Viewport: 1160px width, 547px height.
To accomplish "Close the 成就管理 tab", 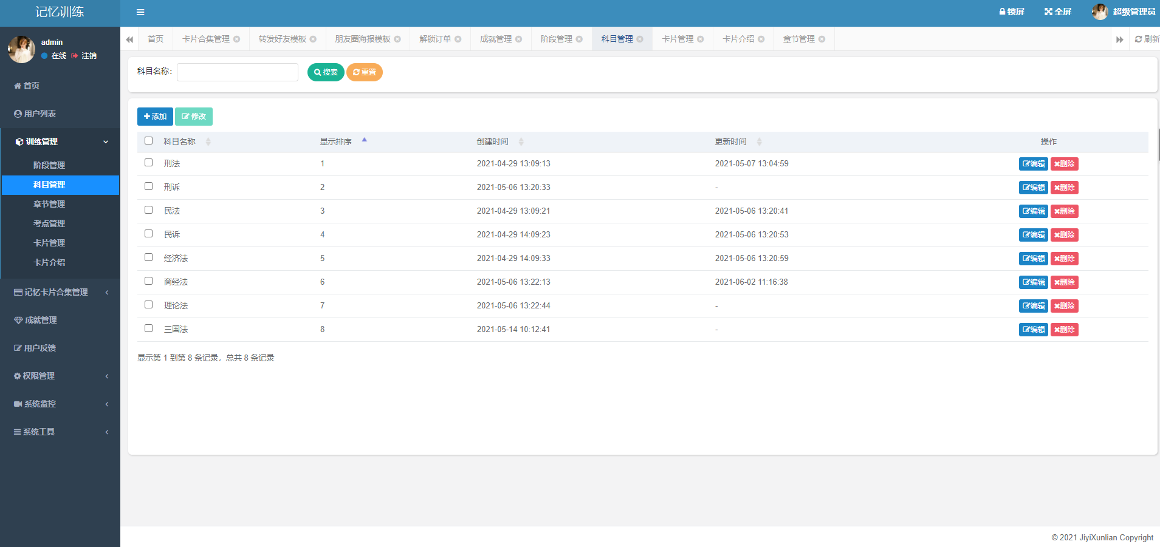I will 518,39.
